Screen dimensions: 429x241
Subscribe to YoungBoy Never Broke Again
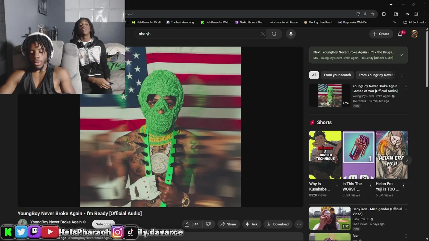point(104,224)
